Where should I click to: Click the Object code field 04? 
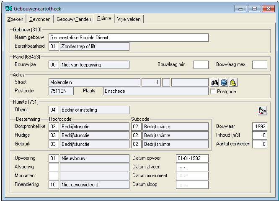[x=54, y=110]
